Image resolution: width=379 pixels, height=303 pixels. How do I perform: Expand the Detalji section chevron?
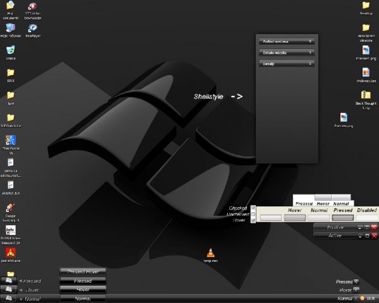point(310,64)
